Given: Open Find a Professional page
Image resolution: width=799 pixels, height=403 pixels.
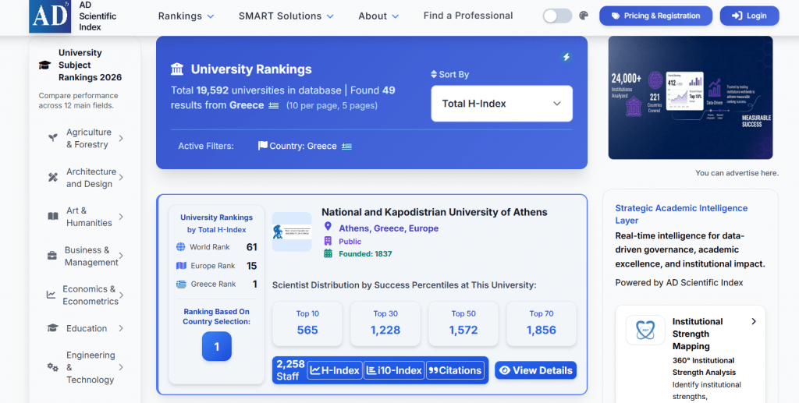Looking at the screenshot, I should point(468,16).
